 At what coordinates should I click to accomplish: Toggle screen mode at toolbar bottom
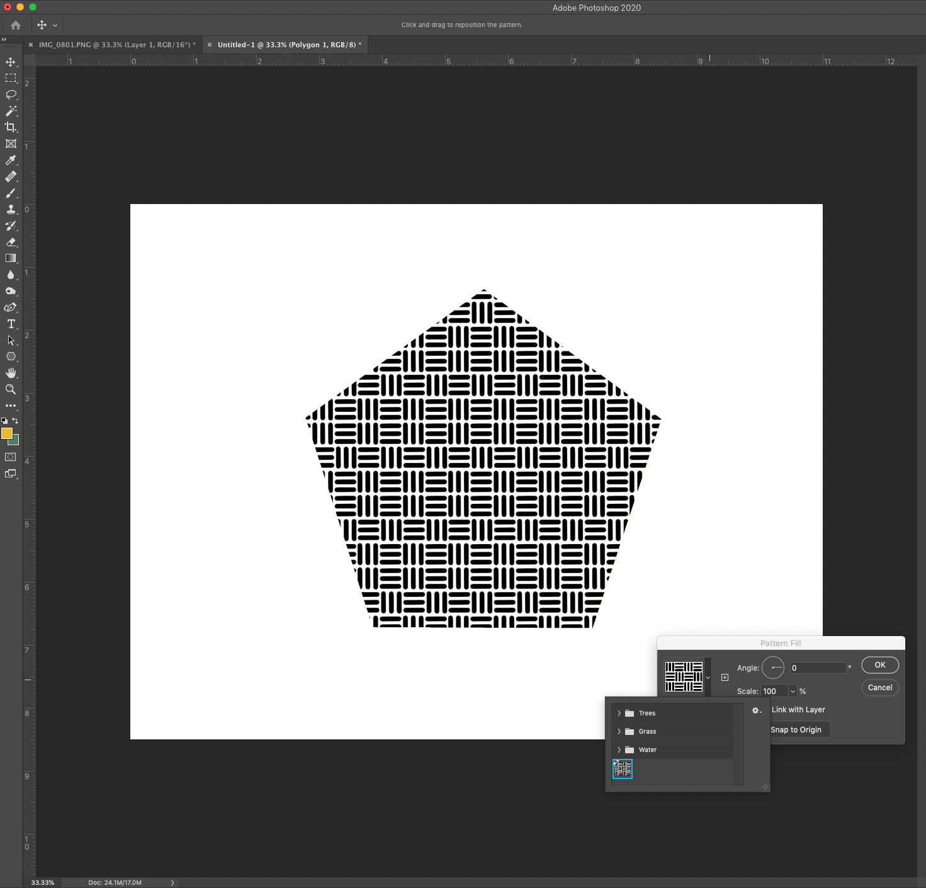coord(11,474)
